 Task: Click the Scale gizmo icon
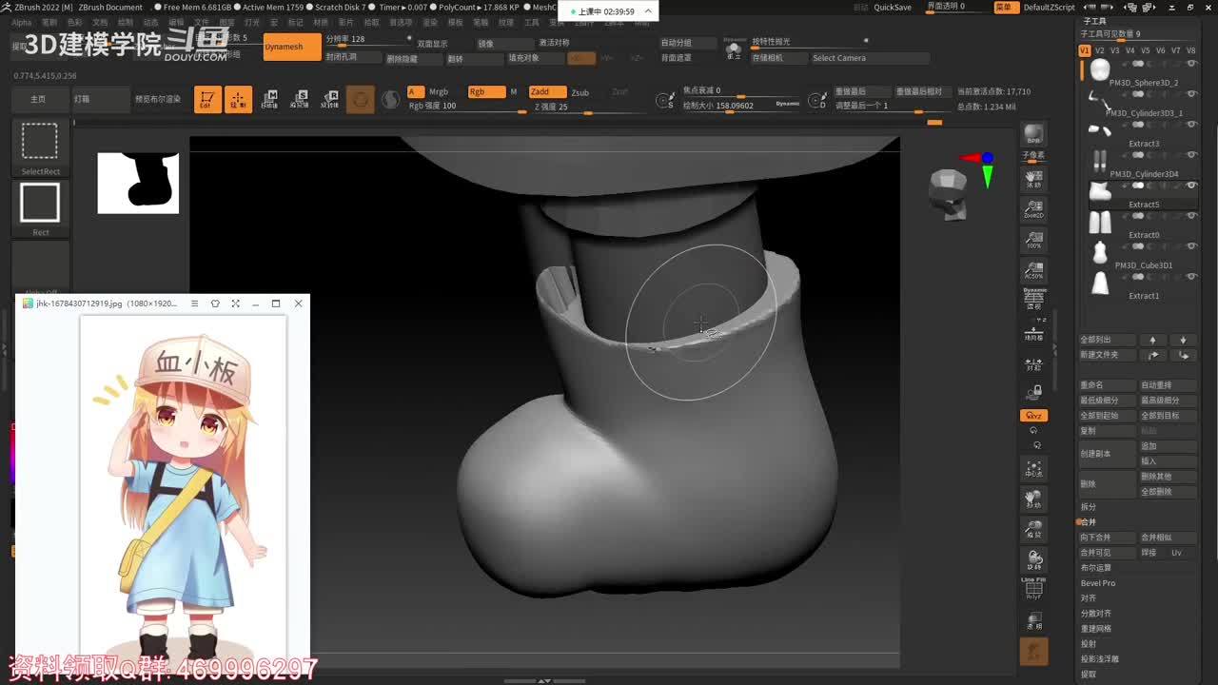pyautogui.click(x=301, y=99)
